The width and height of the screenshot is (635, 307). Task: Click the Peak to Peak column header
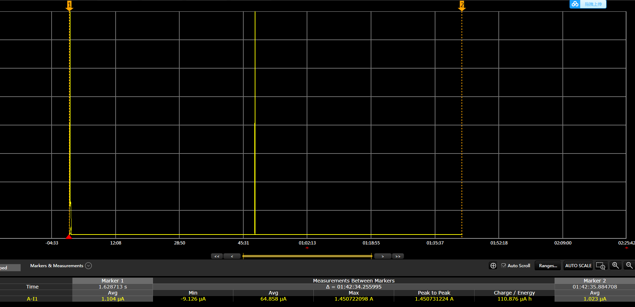coord(434,293)
